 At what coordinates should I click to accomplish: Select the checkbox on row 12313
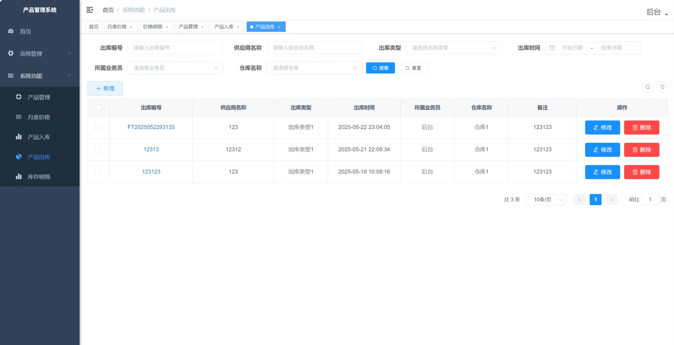tap(98, 149)
